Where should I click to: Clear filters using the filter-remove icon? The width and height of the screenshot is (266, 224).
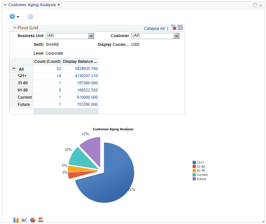point(173,27)
